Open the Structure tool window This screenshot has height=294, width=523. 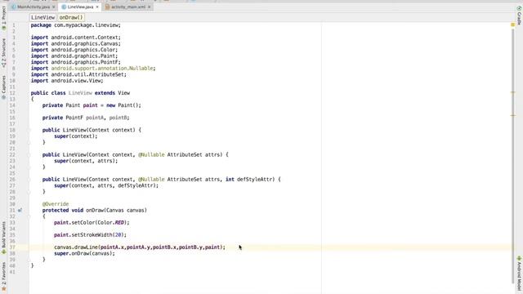pyautogui.click(x=3, y=52)
